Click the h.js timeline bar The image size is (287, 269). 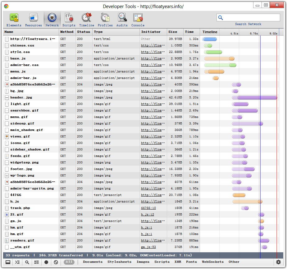248,202
